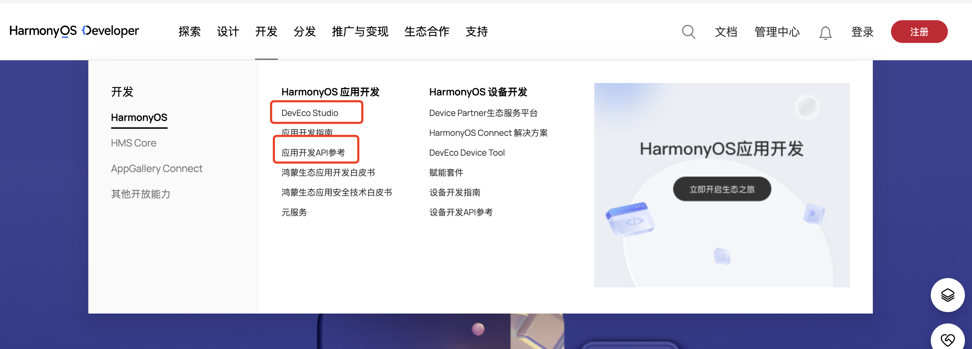The width and height of the screenshot is (972, 349).
Task: Click the floating heart icon button
Action: point(947,338)
